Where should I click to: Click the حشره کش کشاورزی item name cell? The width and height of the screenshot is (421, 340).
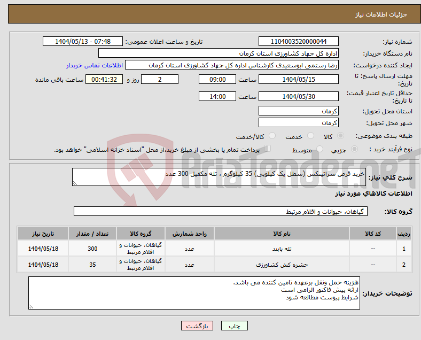pyautogui.click(x=282, y=265)
